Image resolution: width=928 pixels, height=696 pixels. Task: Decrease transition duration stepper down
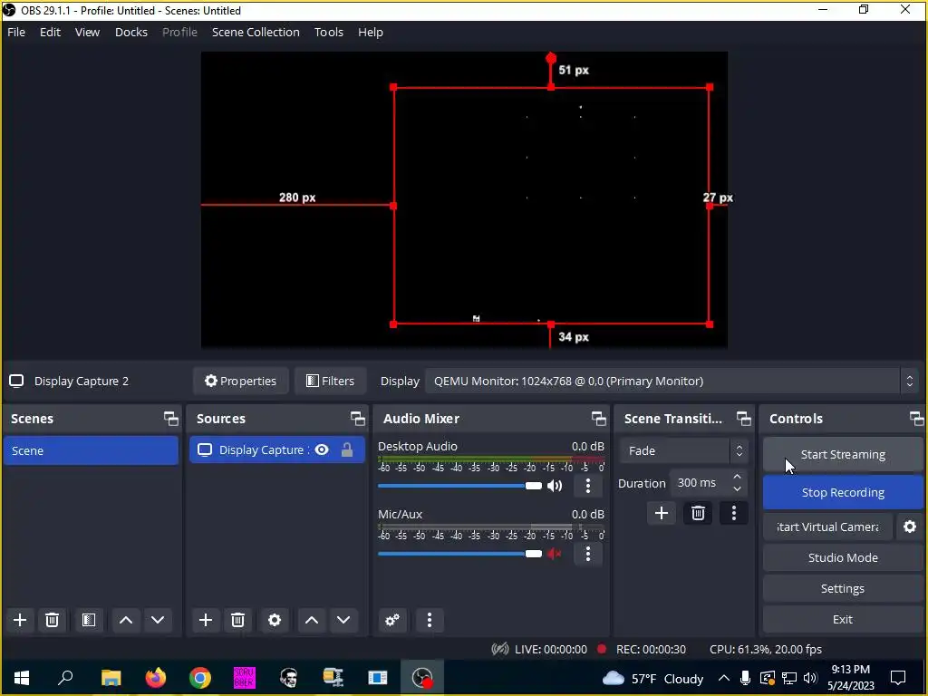point(737,488)
